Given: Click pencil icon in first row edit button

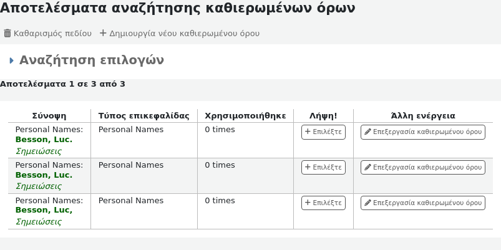Looking at the screenshot, I should (x=368, y=132).
